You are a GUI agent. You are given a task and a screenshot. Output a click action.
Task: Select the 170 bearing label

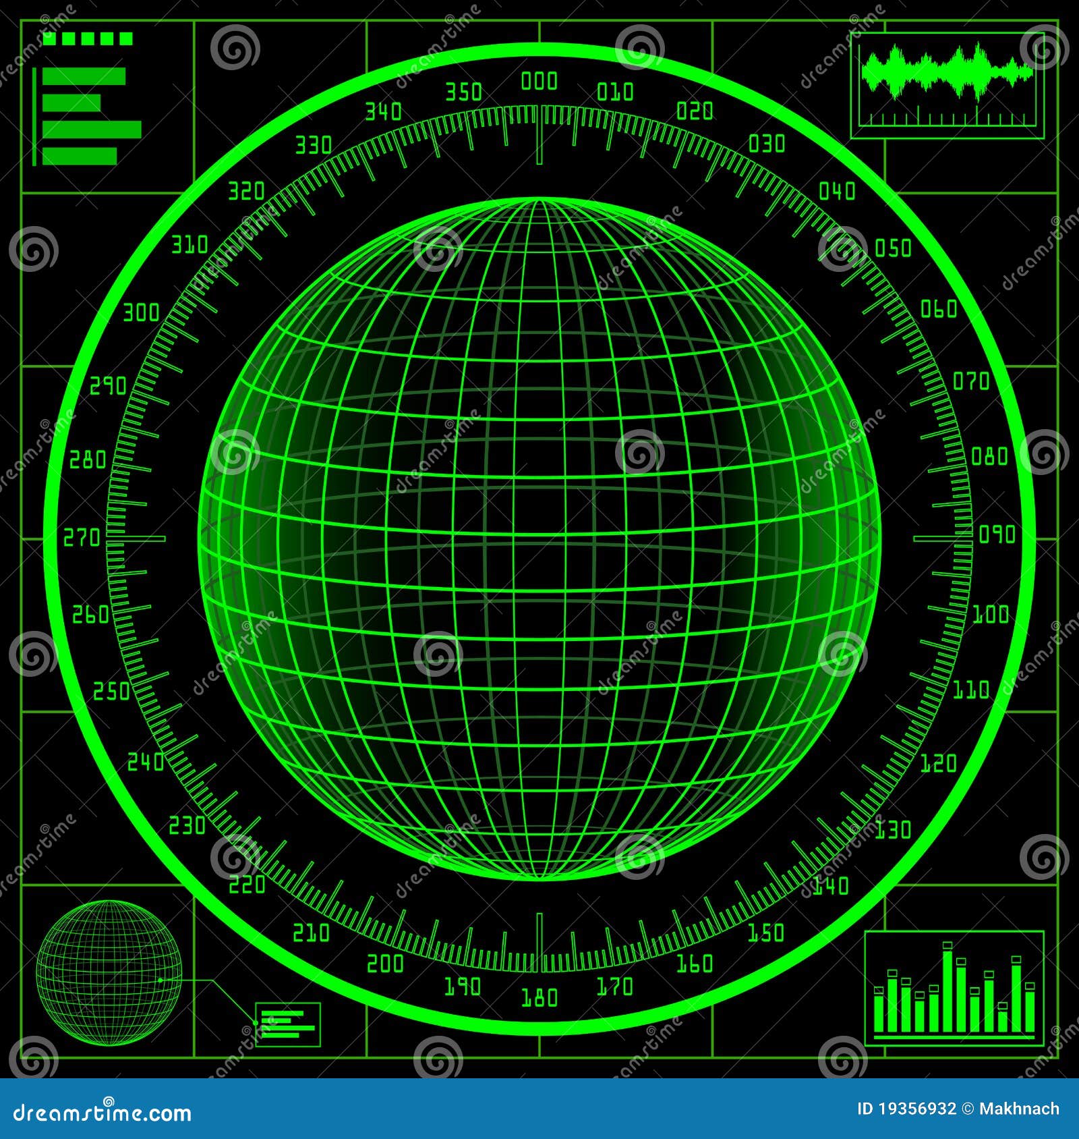615,987
